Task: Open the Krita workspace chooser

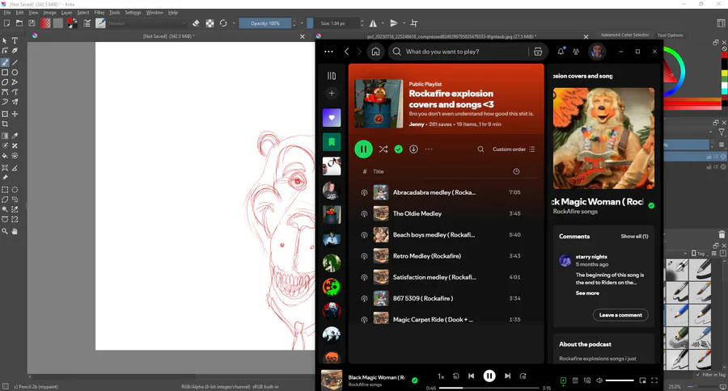Action: [x=721, y=23]
